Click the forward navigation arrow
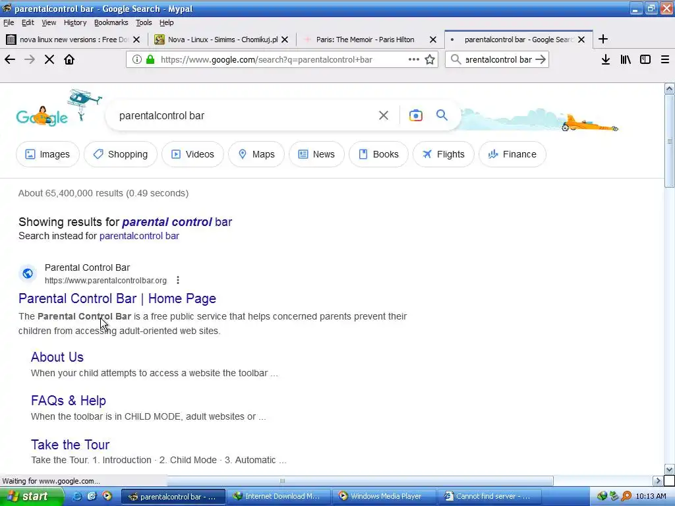This screenshot has width=675, height=506. coord(29,59)
